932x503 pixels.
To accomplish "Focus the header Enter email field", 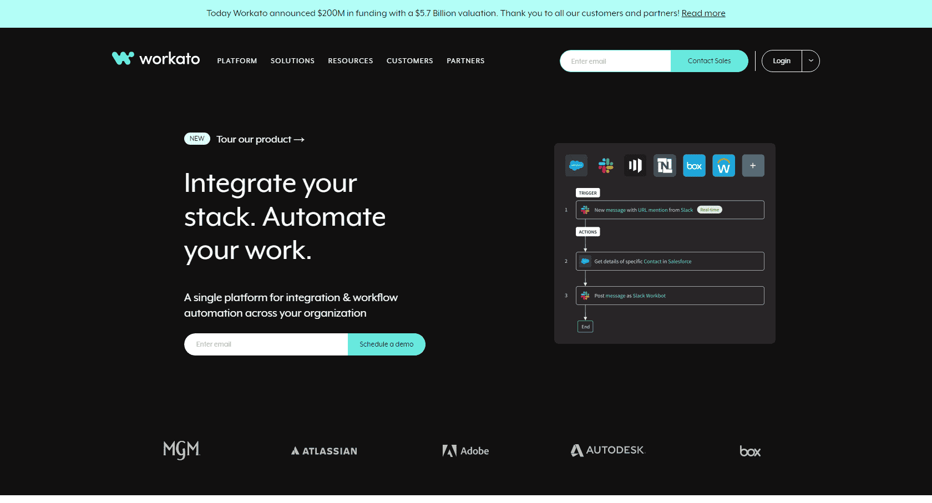I will (615, 61).
